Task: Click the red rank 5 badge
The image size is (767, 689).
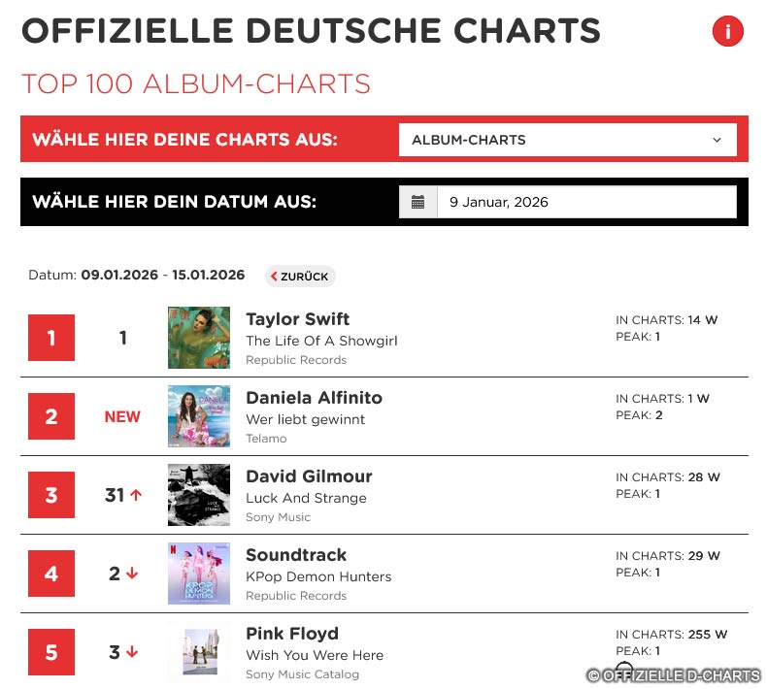Action: click(x=51, y=653)
